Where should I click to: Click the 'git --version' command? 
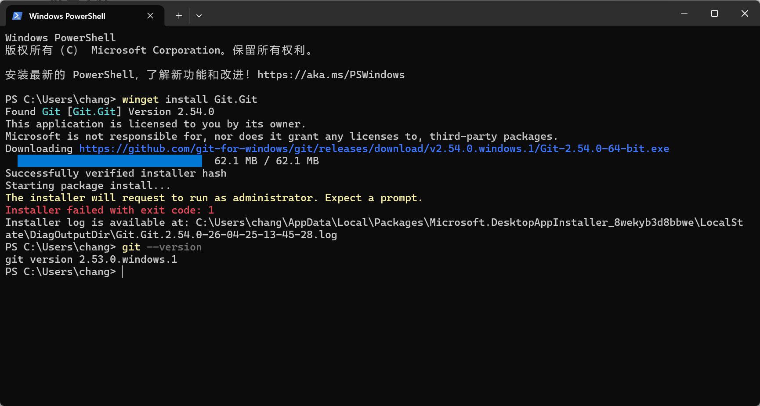click(162, 247)
